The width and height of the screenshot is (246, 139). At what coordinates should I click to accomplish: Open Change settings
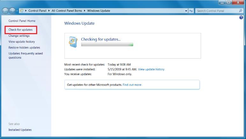click(x=19, y=36)
